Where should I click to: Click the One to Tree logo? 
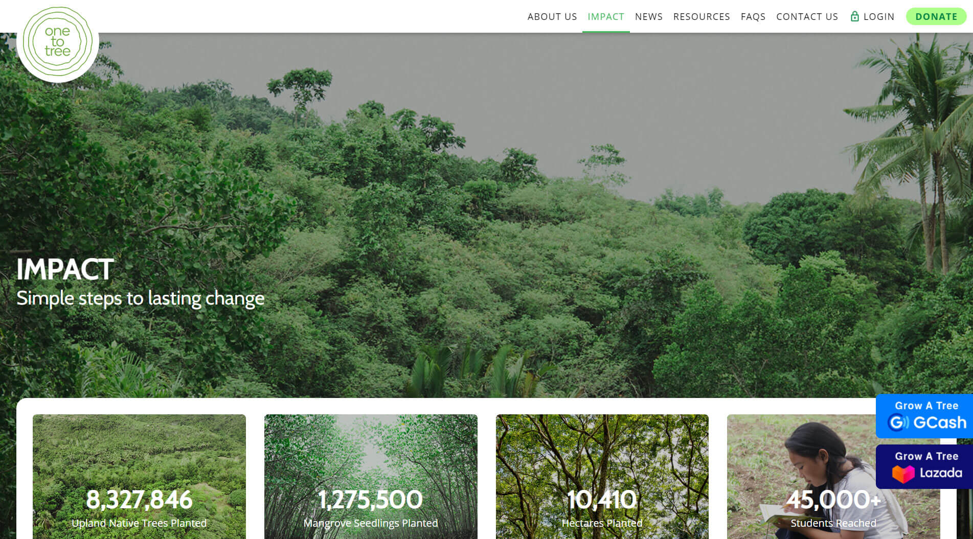pyautogui.click(x=58, y=42)
